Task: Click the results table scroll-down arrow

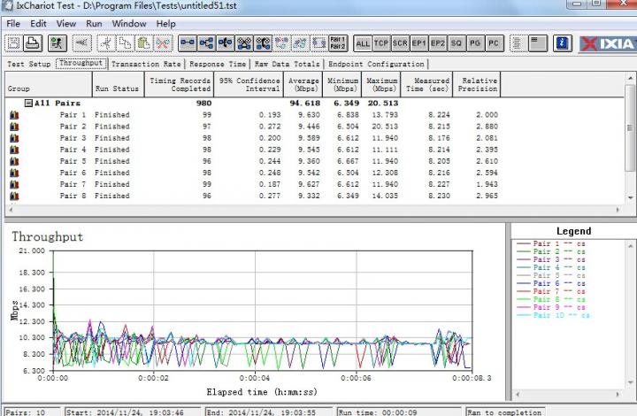Action: coord(630,198)
